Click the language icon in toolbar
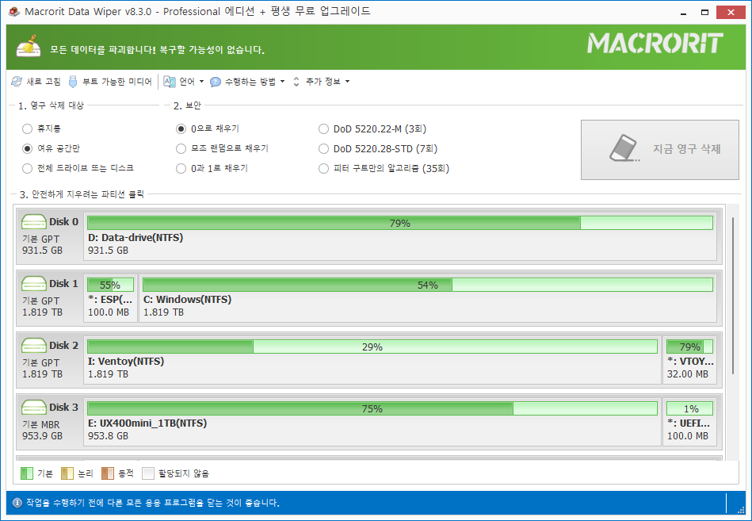Screen dimensions: 752x521 coord(170,82)
